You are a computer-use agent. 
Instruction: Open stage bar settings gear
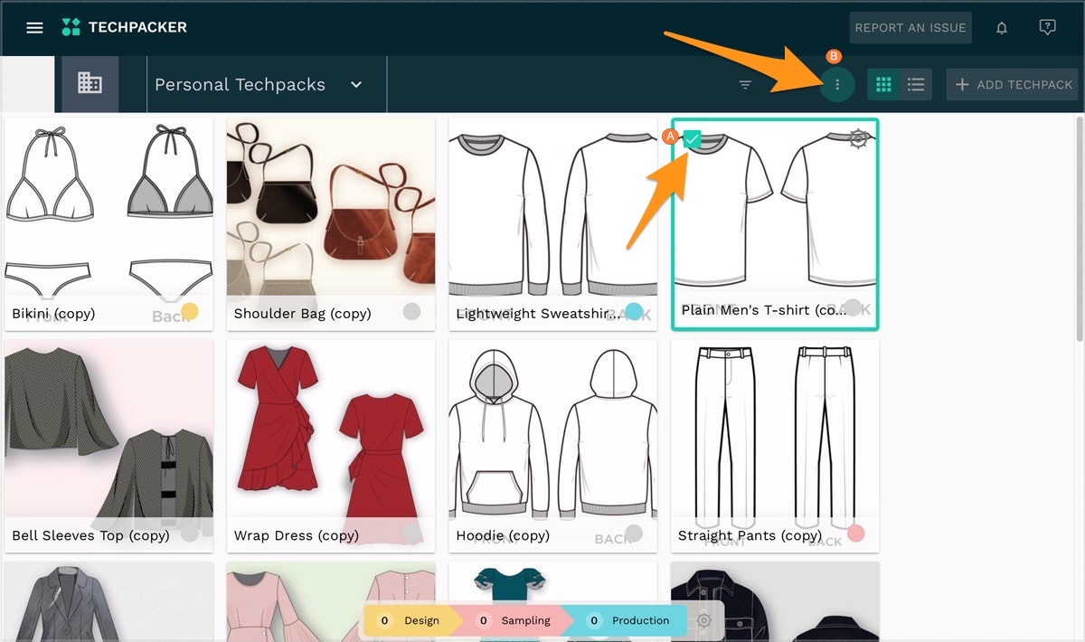coord(704,620)
